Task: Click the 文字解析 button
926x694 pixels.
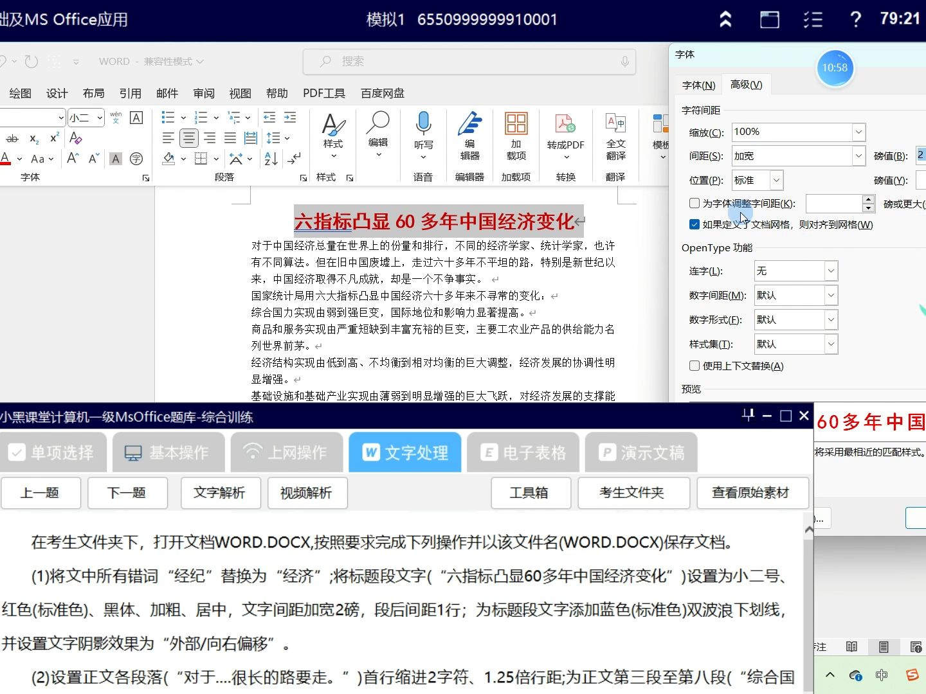Action: pyautogui.click(x=221, y=493)
